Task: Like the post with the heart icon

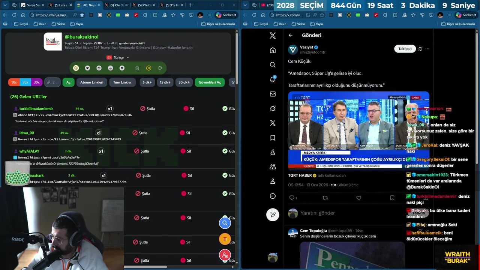Action: [x=358, y=198]
